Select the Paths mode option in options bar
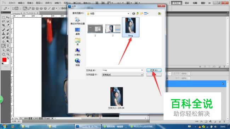230x129 pixels. 17,8
